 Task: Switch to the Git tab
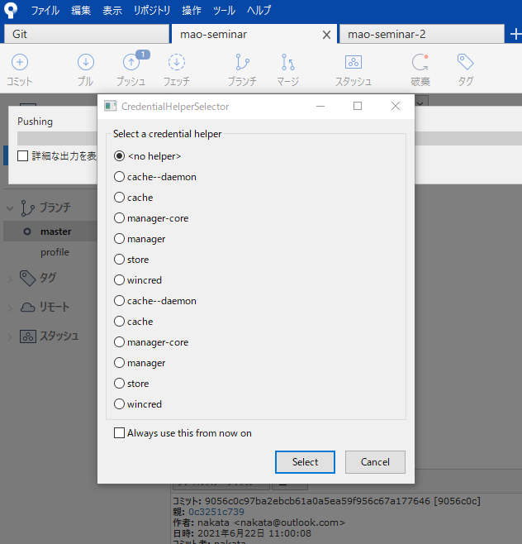[x=87, y=35]
